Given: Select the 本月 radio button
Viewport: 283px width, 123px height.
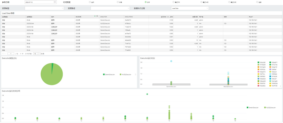Looking at the screenshot, I should pos(146,2).
